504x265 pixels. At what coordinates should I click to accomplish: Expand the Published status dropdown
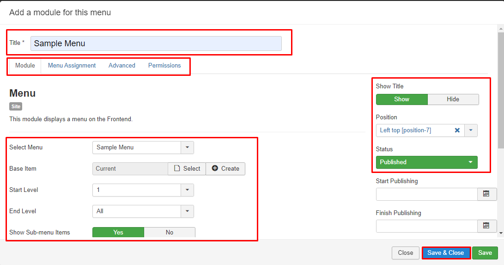470,162
